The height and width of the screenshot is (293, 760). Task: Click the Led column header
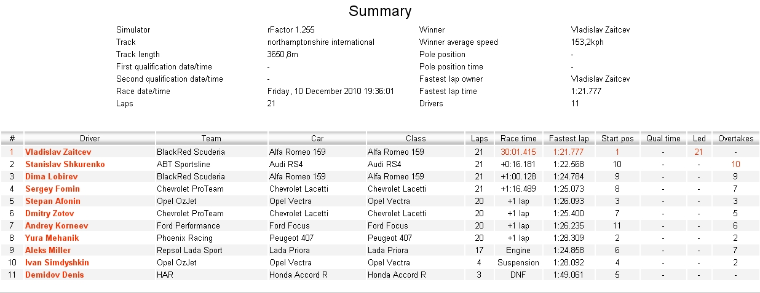click(x=699, y=138)
